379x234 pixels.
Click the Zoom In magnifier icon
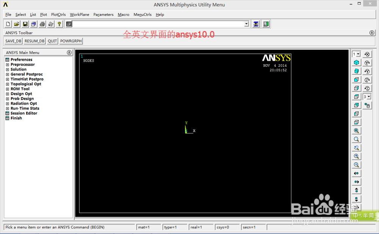click(x=356, y=156)
